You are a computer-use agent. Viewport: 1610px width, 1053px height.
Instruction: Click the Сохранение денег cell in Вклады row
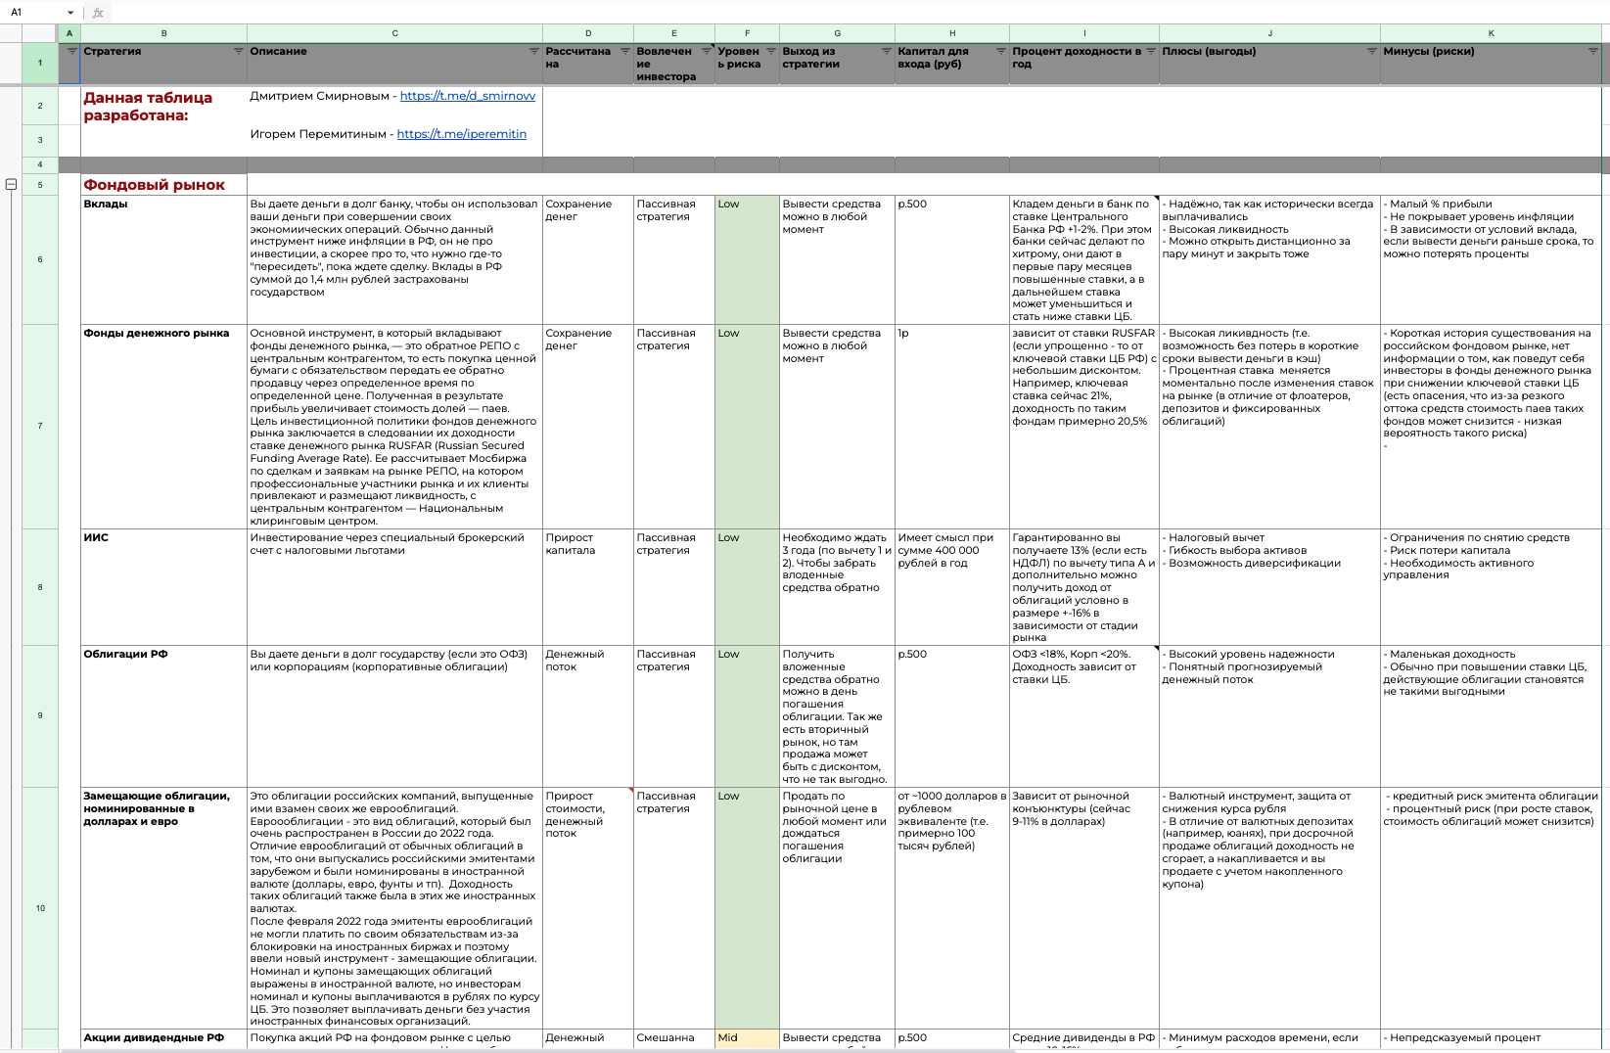click(588, 259)
